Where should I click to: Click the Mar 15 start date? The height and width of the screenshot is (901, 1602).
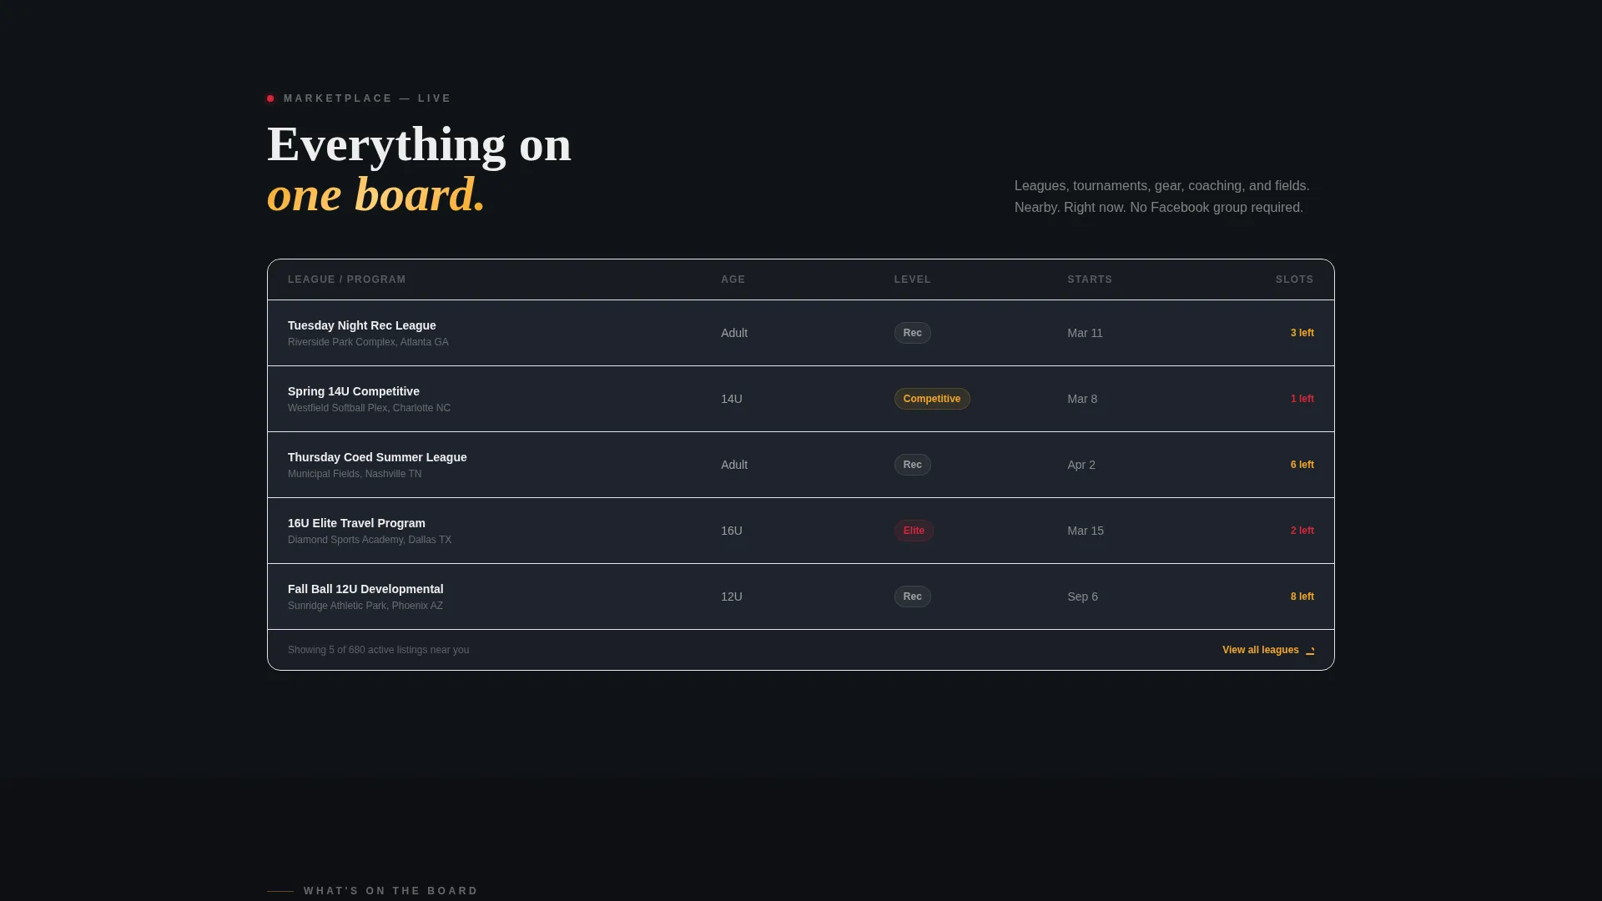pyautogui.click(x=1086, y=531)
